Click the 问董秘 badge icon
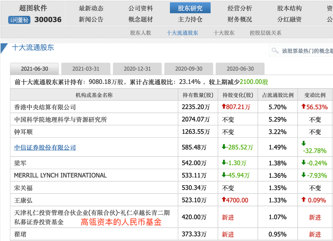Screen dimensions: 333x241 click(19, 20)
